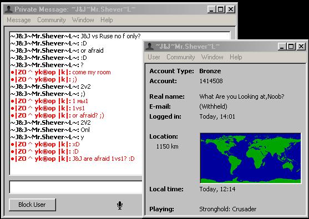
Task: Click the message 'J&J are afraid 1vs1? :D'
Action: [x=103, y=159]
